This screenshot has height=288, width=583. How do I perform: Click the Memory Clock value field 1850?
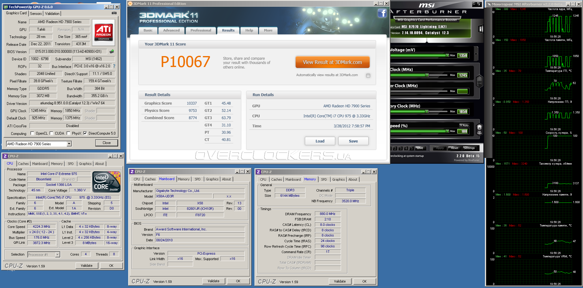click(463, 112)
